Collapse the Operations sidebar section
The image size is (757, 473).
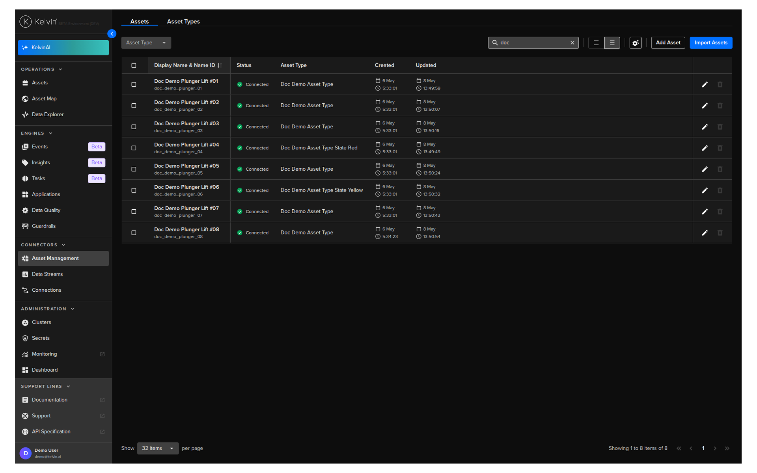(41, 69)
